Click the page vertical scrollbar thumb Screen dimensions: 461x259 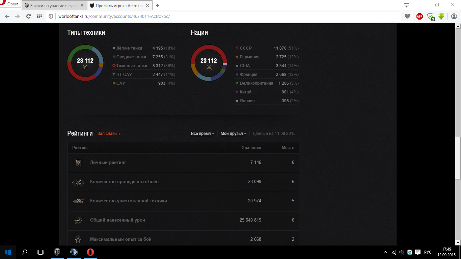point(458,159)
